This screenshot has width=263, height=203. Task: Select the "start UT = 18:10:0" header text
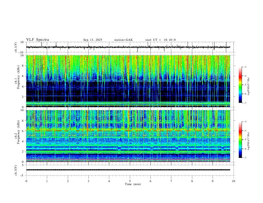(160, 40)
